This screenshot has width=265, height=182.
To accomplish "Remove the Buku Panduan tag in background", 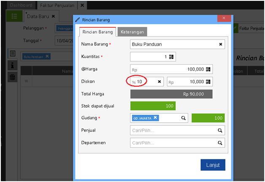I will point(47,56).
